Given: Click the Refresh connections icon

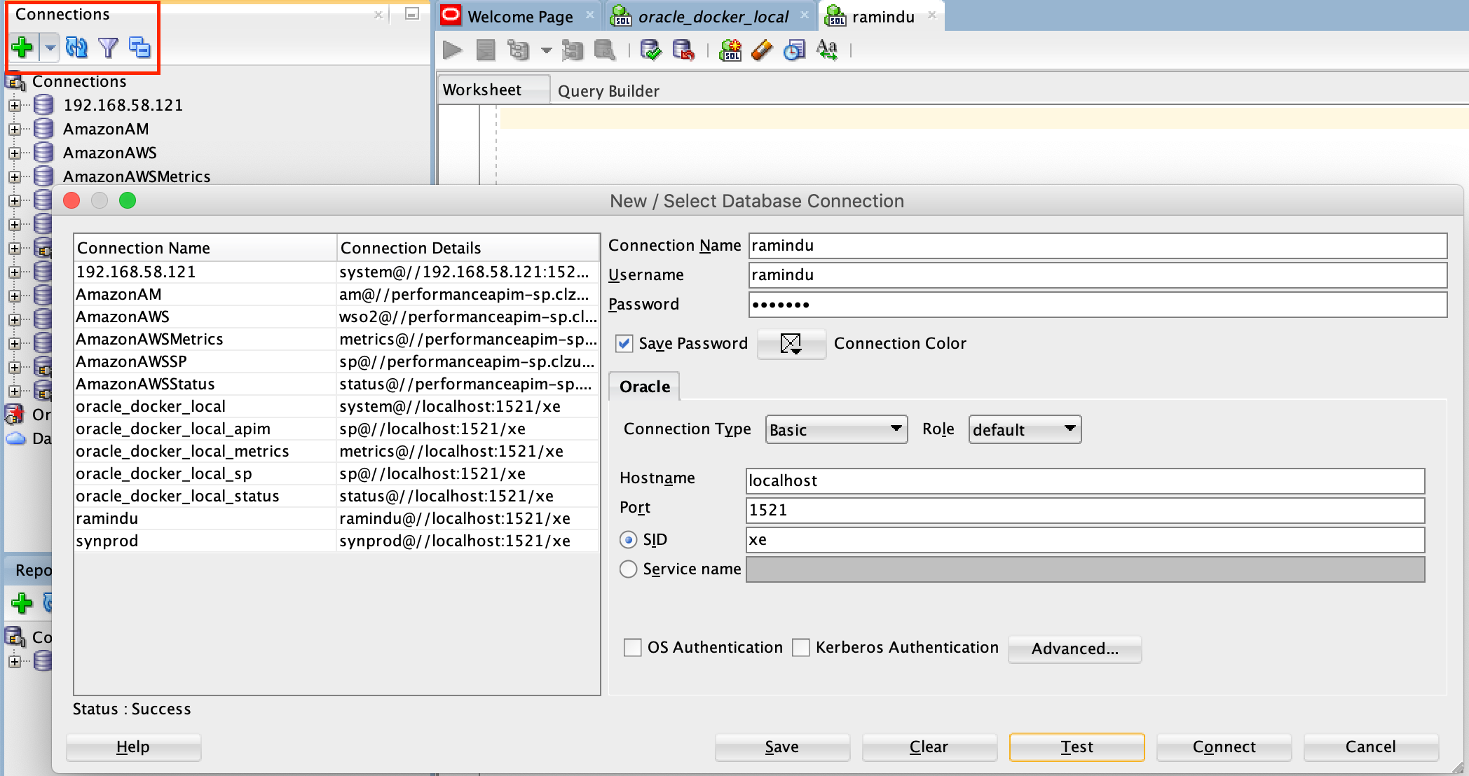Looking at the screenshot, I should point(76,48).
